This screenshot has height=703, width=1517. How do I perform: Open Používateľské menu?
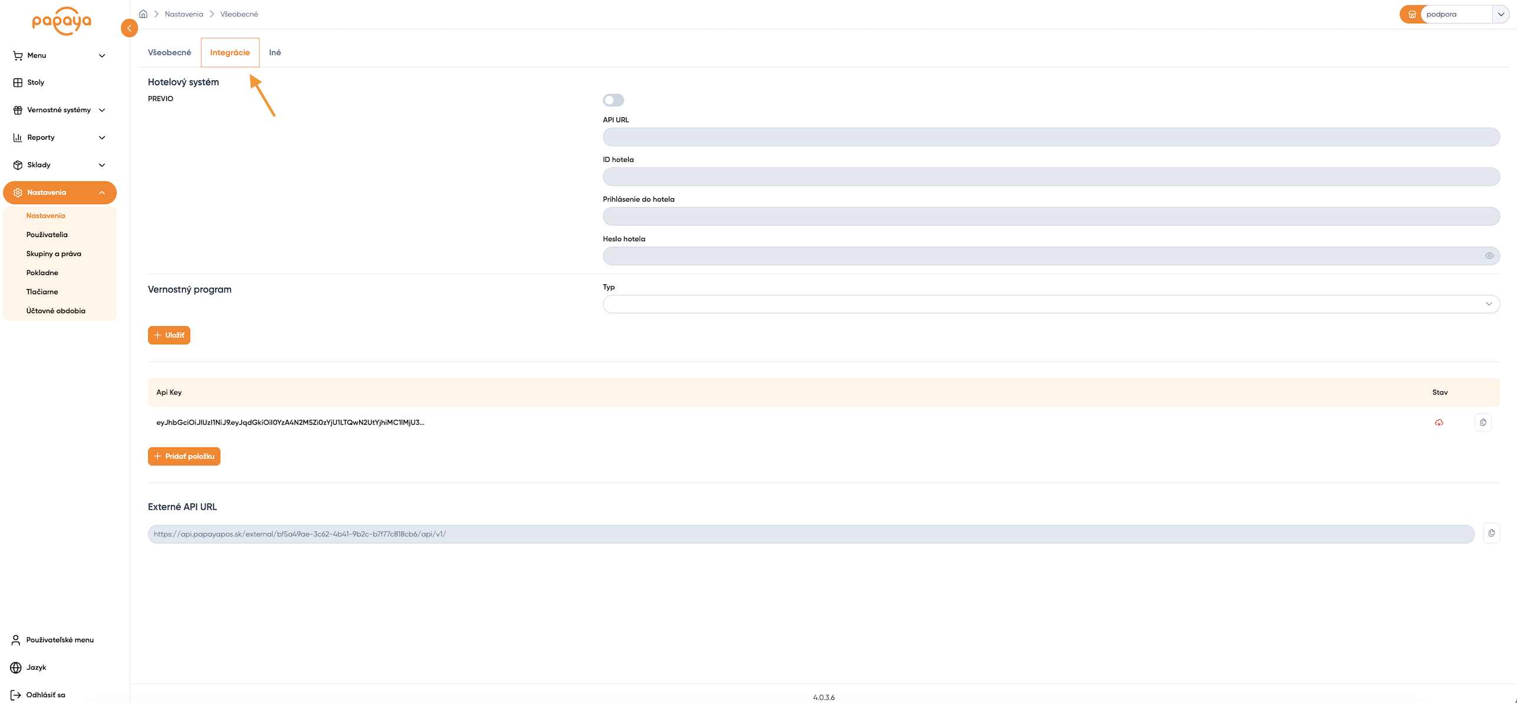(60, 640)
